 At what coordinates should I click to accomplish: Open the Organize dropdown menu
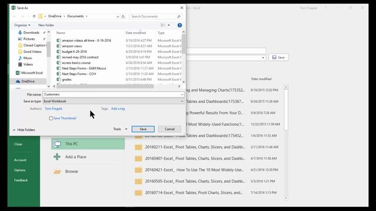pyautogui.click(x=22, y=25)
